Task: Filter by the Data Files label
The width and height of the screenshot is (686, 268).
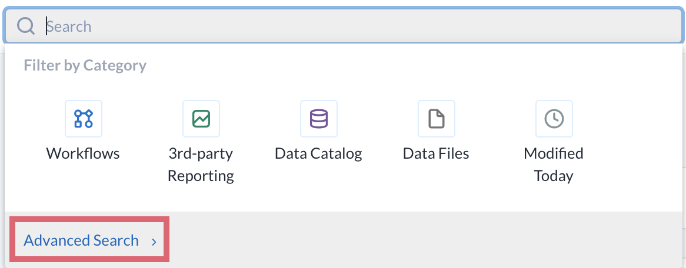Action: [x=436, y=153]
